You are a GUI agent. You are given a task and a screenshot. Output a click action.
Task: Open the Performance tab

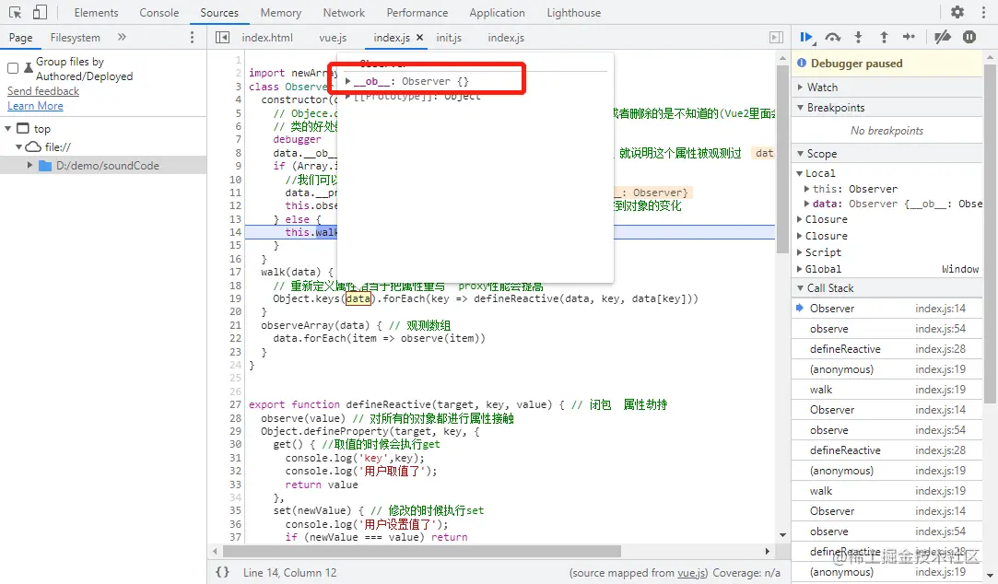coord(417,13)
